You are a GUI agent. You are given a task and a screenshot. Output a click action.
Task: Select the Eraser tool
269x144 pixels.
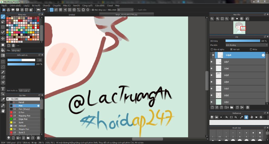(x=3, y=22)
